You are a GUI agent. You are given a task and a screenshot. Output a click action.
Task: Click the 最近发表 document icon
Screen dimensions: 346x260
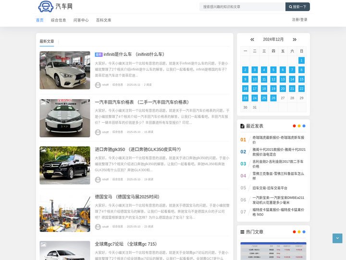[x=242, y=126]
